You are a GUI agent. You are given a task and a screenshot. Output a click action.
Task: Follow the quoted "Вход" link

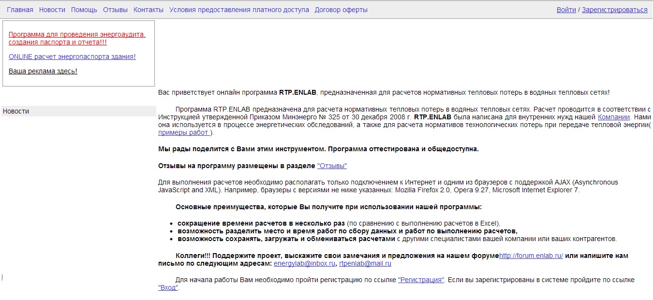(x=168, y=287)
